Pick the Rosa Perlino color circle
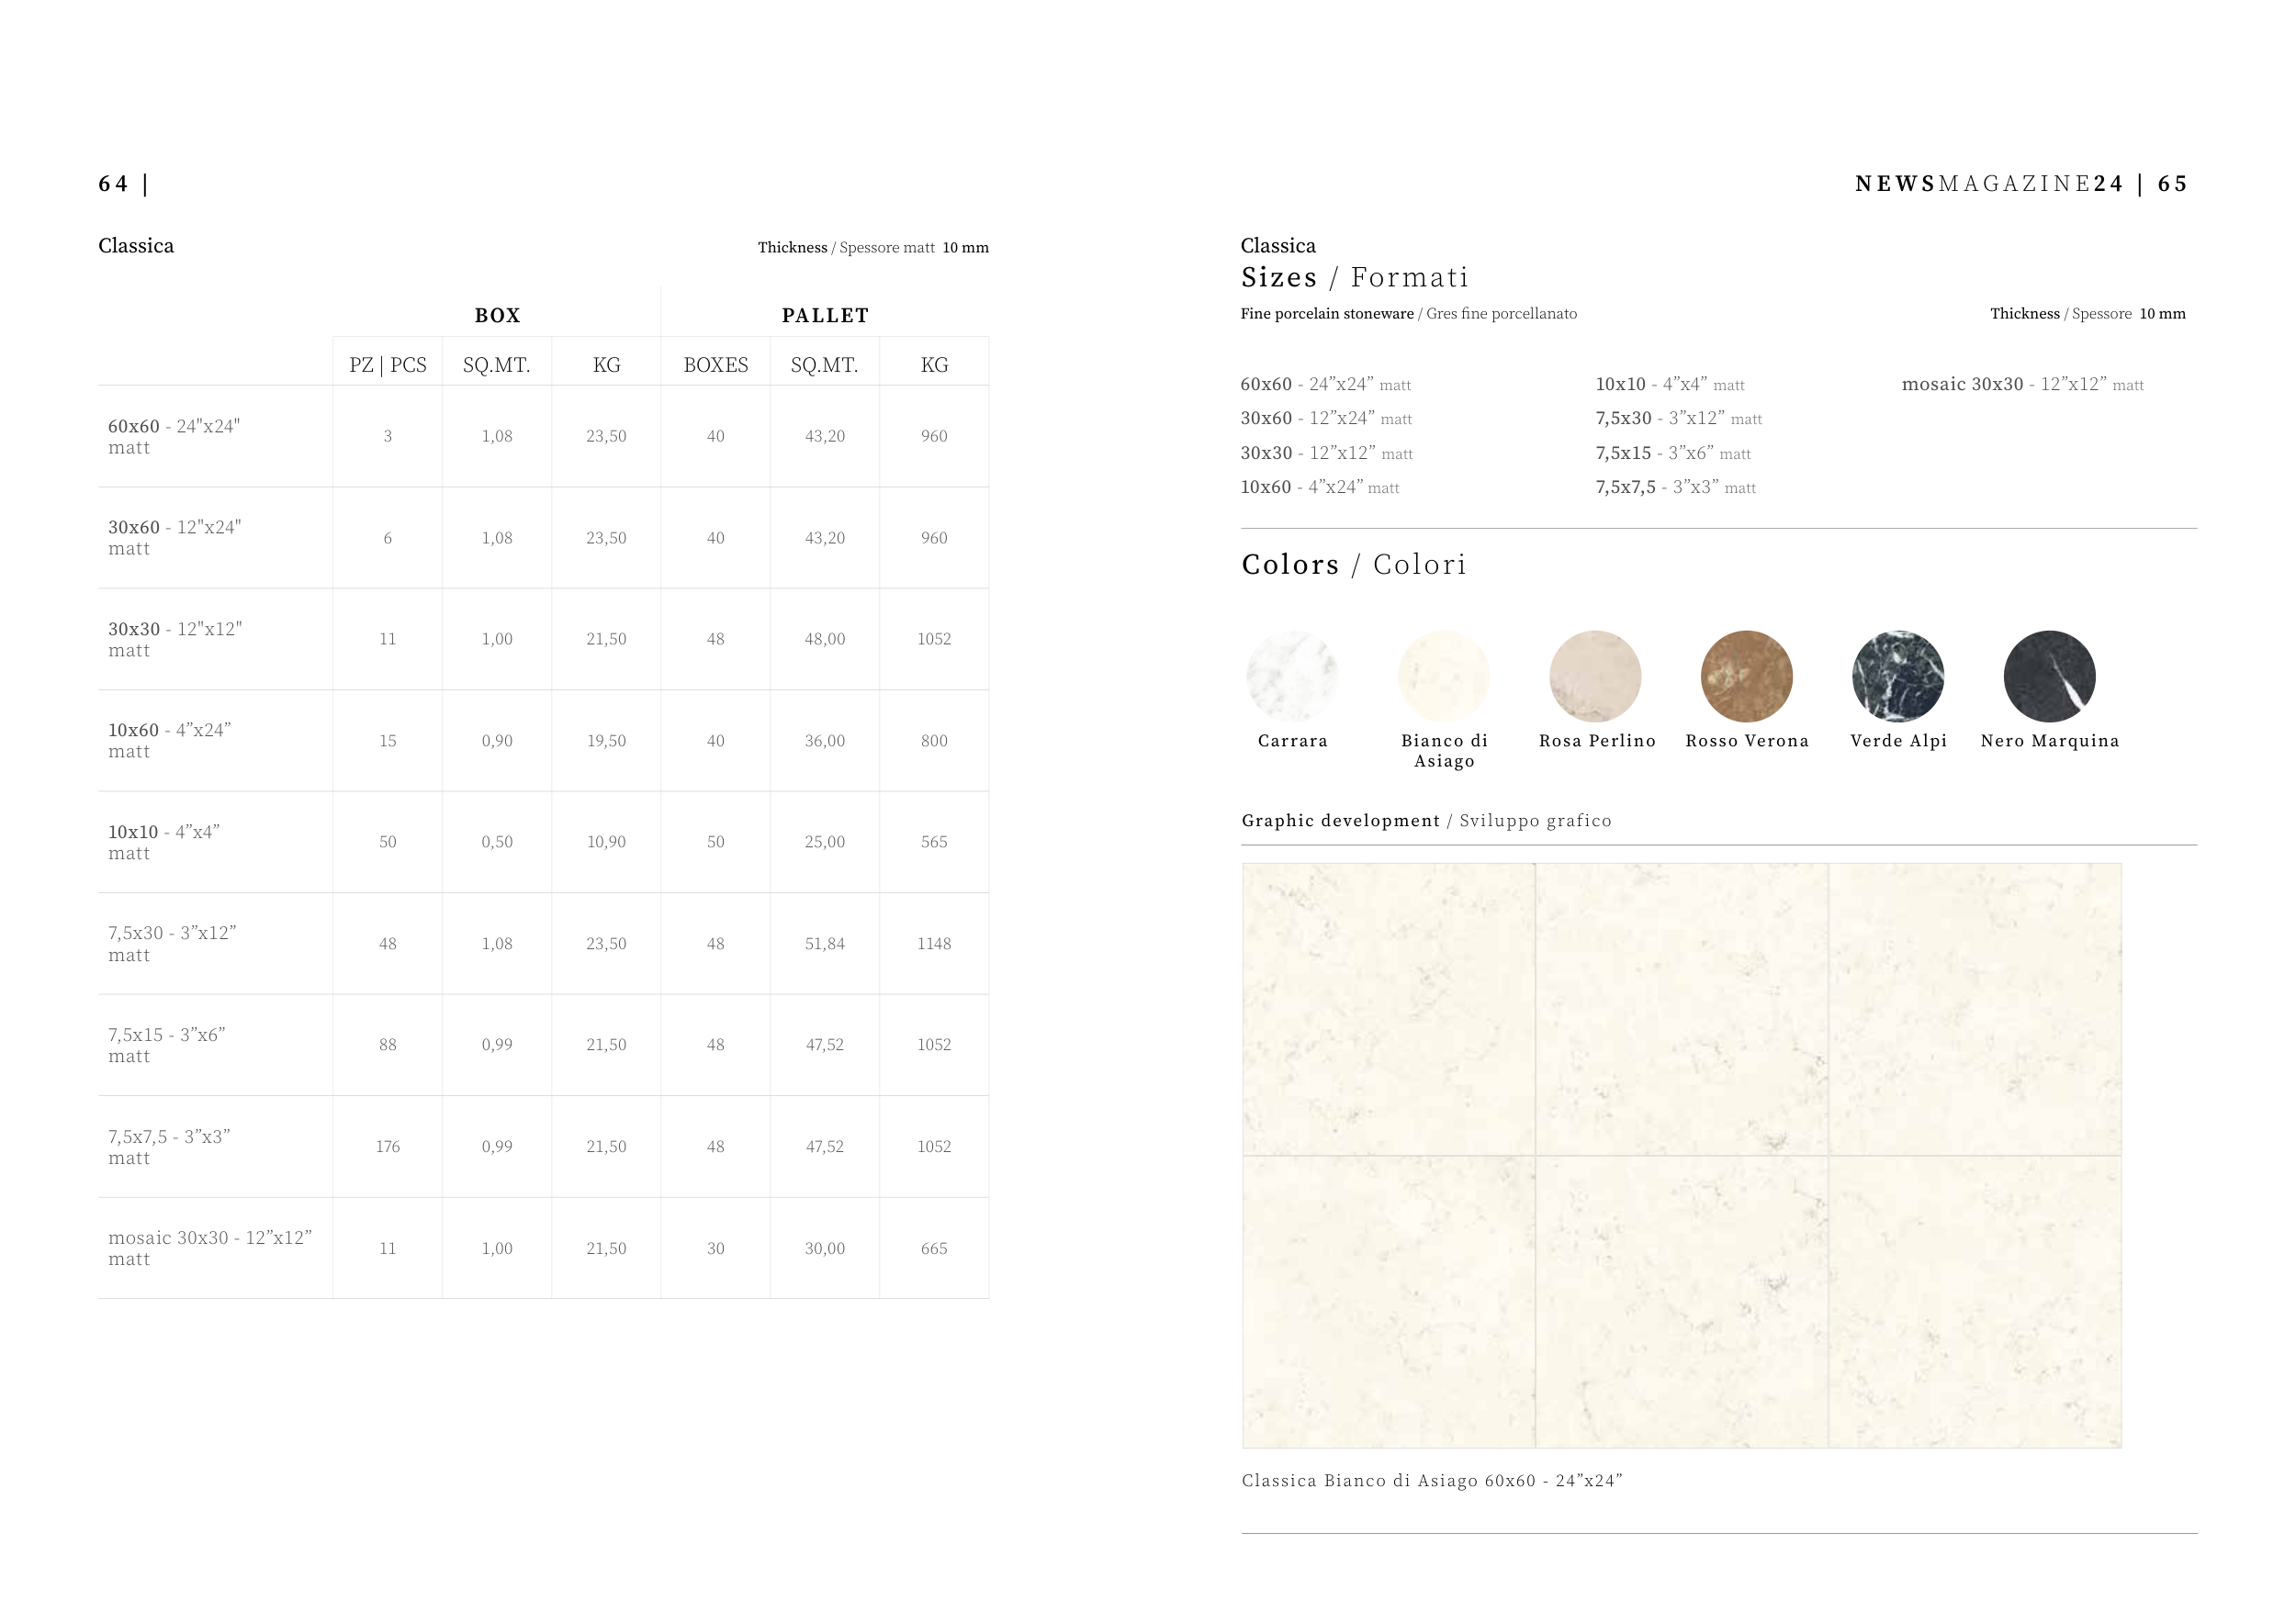The image size is (2296, 1623). [x=1595, y=677]
